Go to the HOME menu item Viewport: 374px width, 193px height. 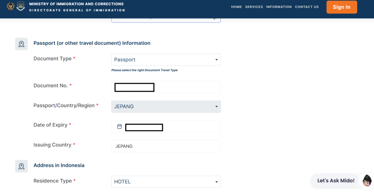click(x=236, y=7)
